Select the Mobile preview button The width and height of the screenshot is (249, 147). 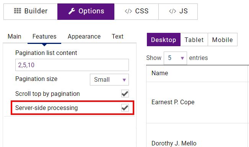[223, 40]
